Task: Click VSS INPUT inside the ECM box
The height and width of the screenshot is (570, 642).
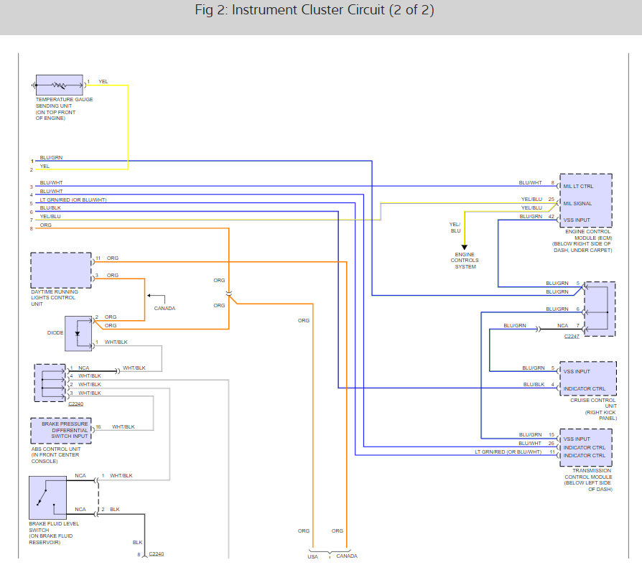Action: coord(577,220)
